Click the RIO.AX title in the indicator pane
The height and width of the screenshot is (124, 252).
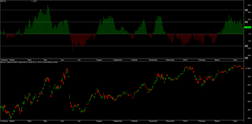point(3,1)
